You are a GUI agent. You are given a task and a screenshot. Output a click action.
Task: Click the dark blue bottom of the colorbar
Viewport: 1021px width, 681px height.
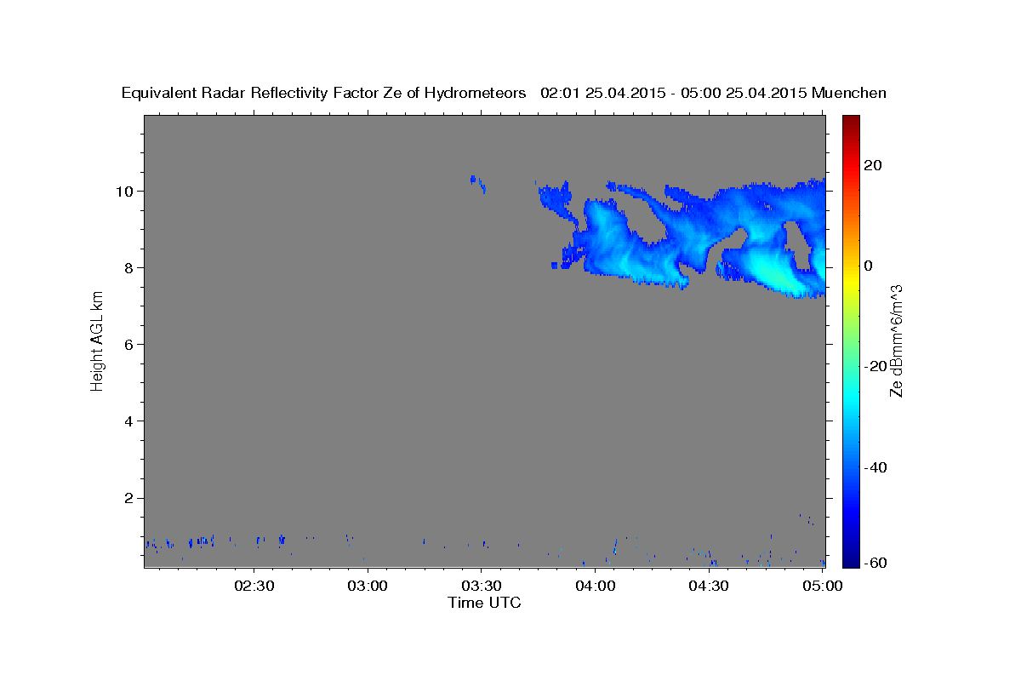click(850, 558)
